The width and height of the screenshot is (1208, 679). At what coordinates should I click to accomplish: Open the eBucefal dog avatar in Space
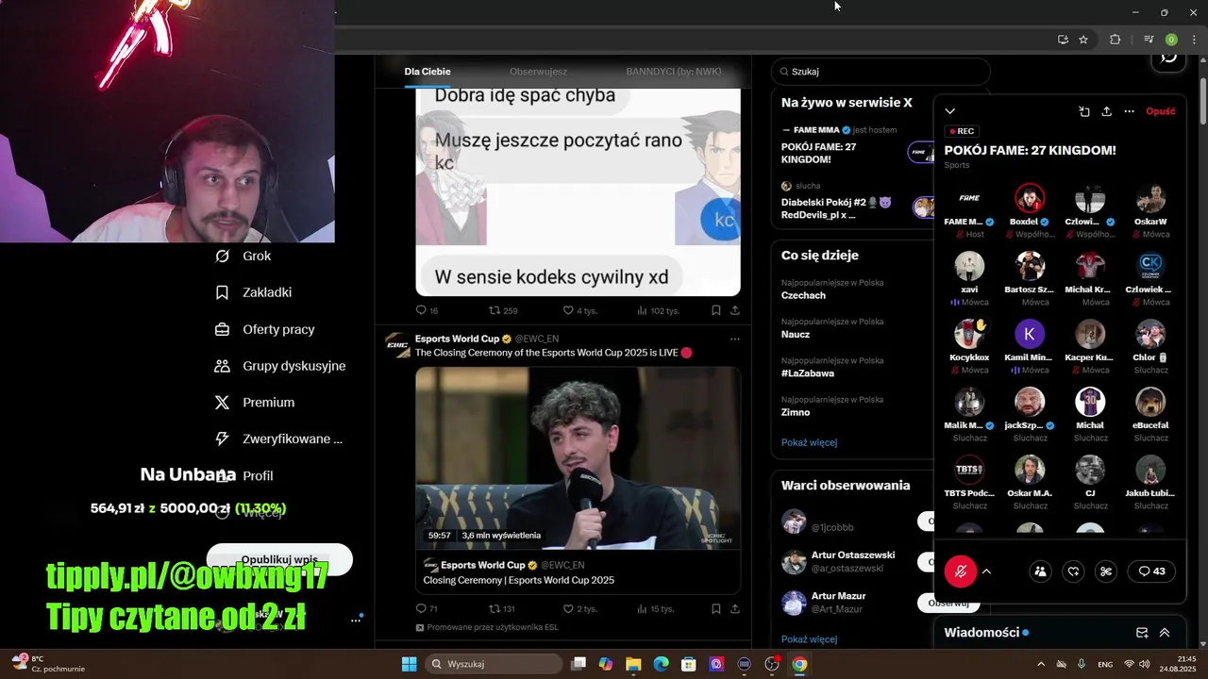tap(1150, 402)
